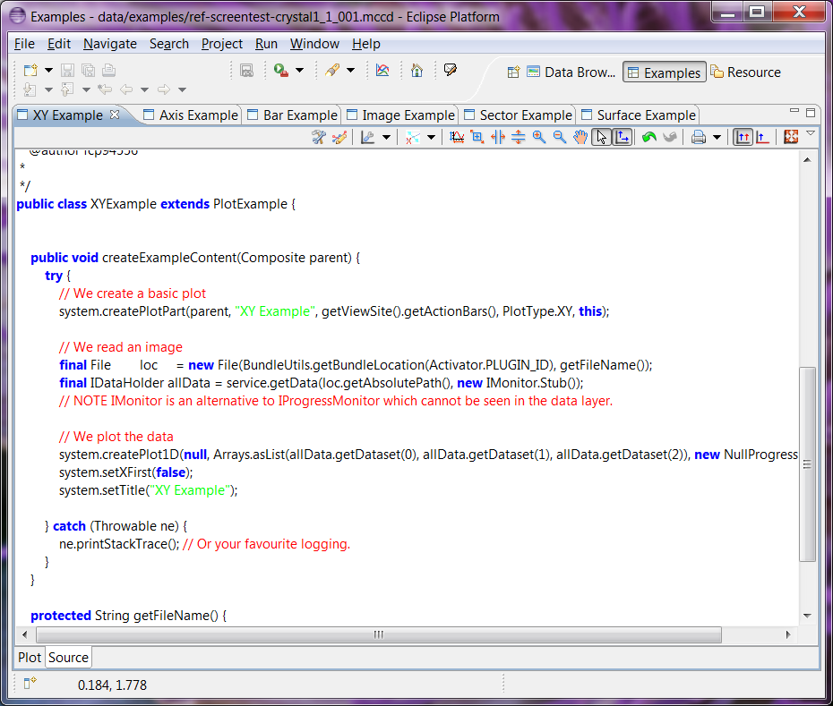
Task: Click the Open Perspective icon
Action: point(513,72)
